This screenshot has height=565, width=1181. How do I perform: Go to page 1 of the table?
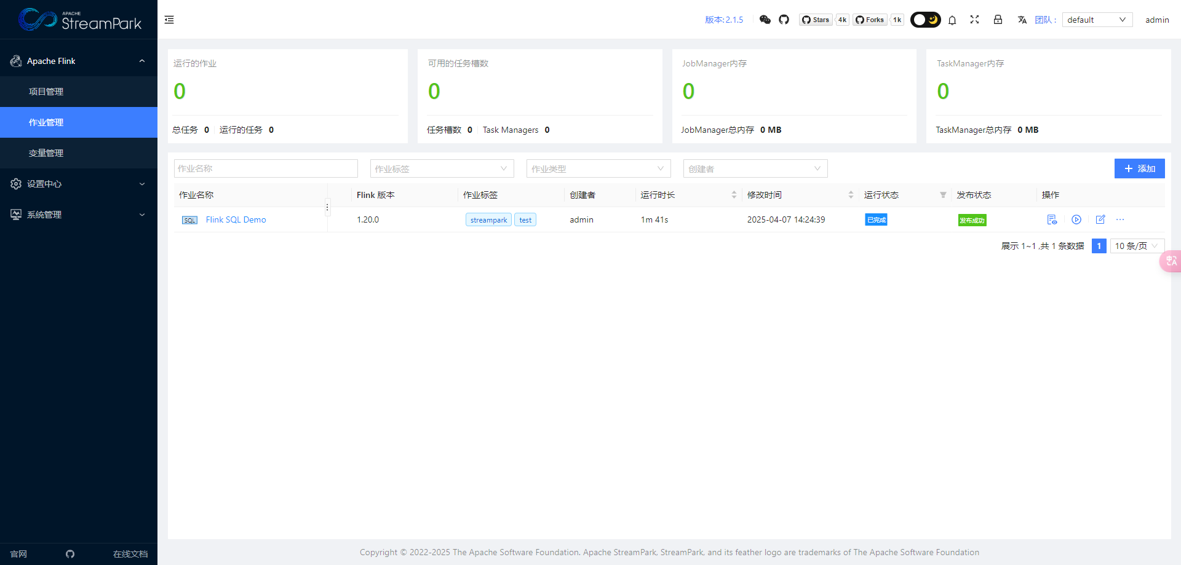pyautogui.click(x=1099, y=246)
